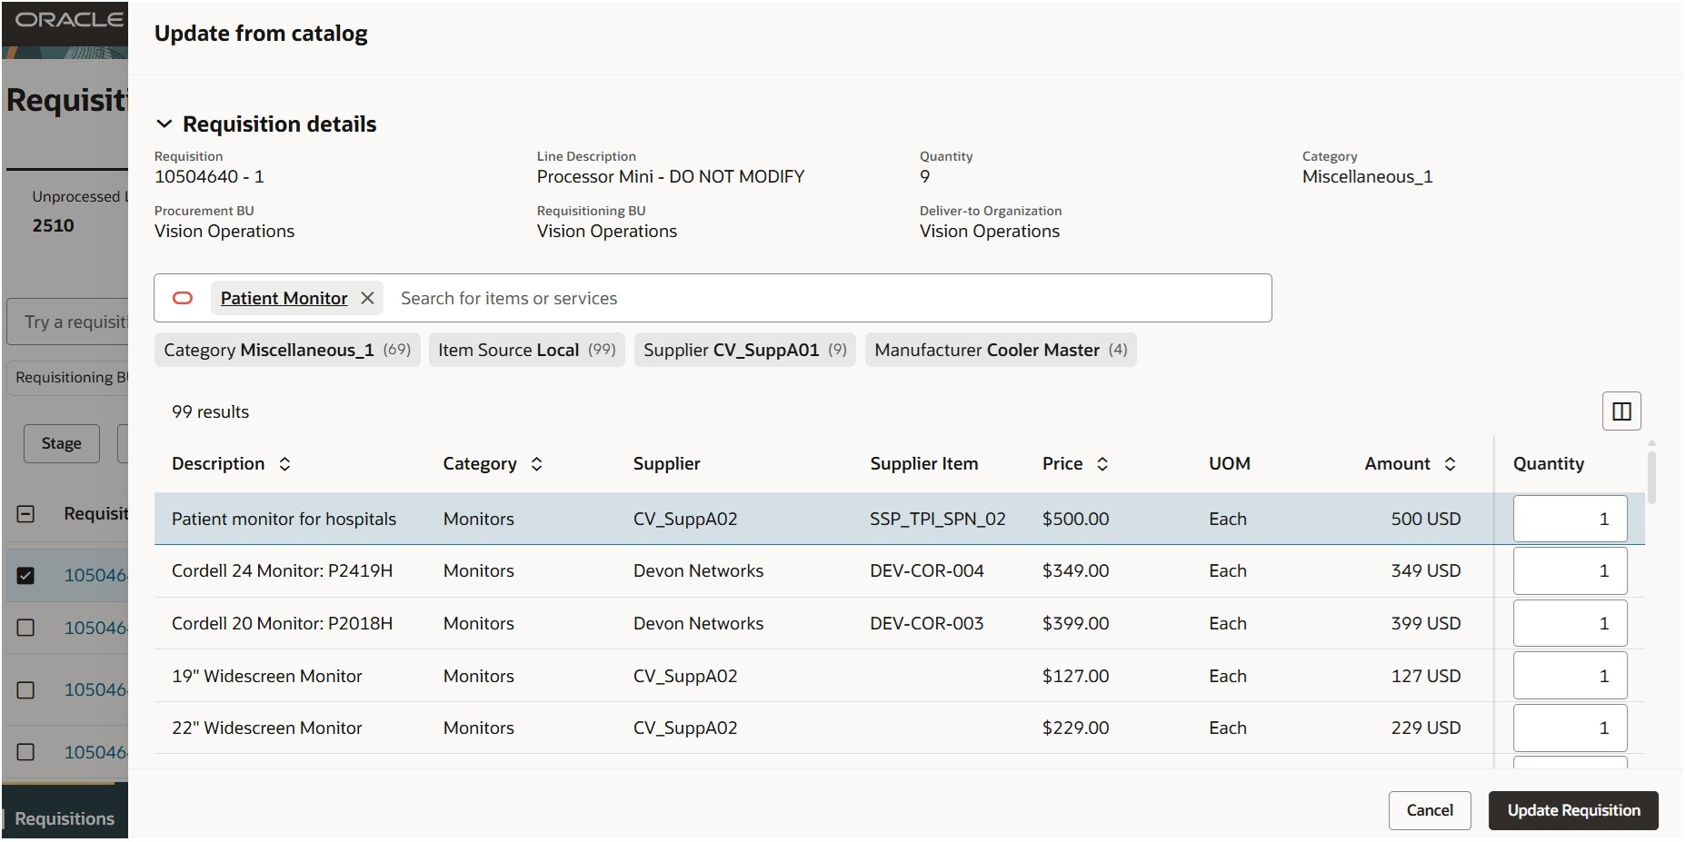1685x842 pixels.
Task: Check the second requisition's checkbox in the sidebar
Action: point(26,628)
